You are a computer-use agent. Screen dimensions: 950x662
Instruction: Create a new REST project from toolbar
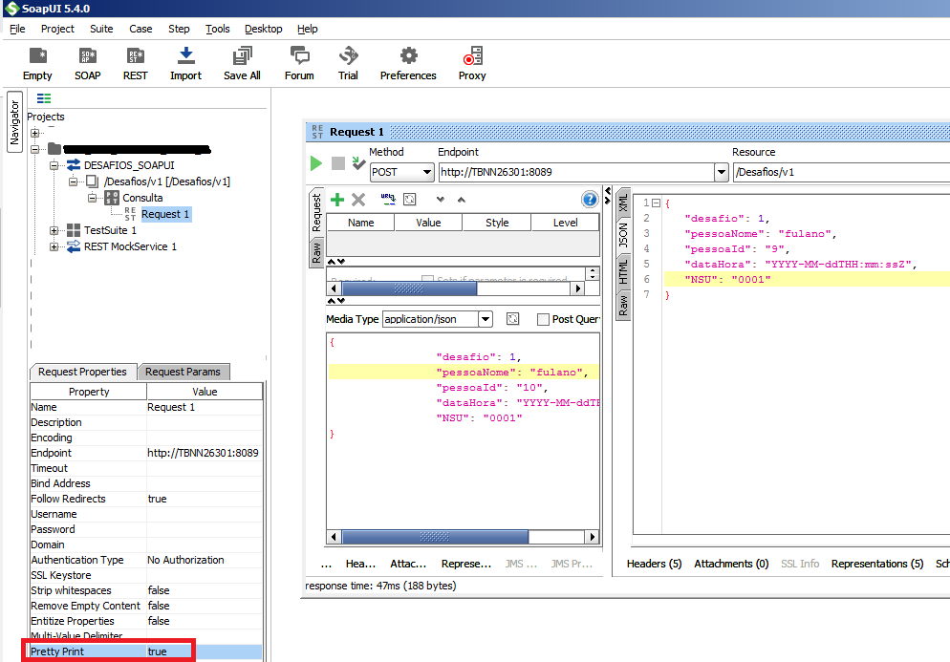(x=136, y=63)
